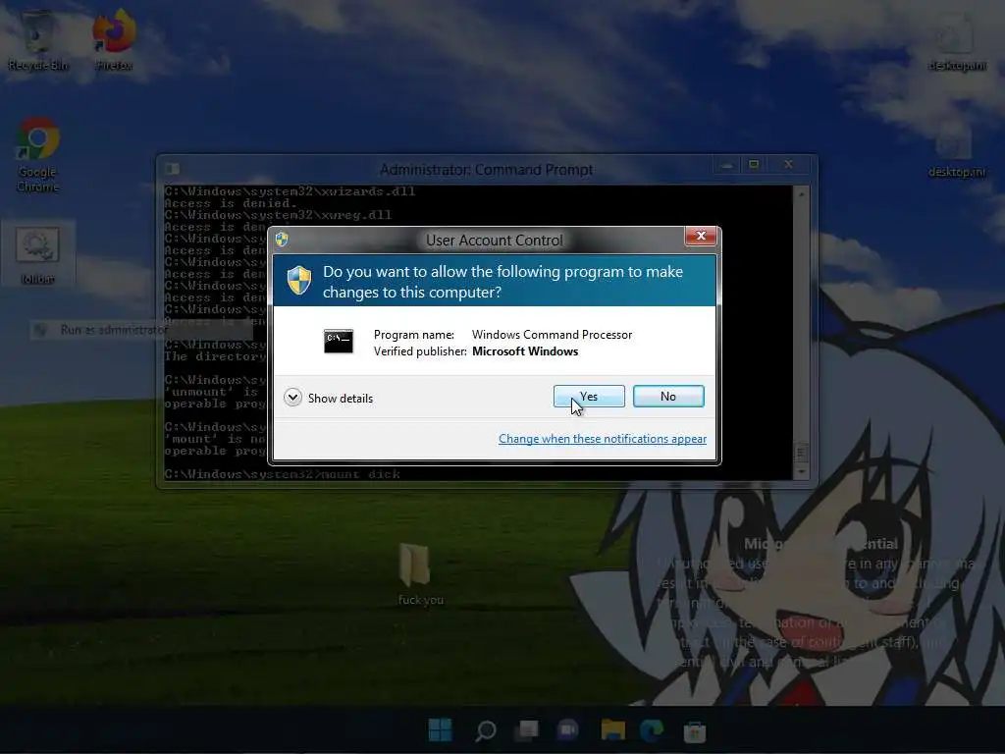Click 'C:\Windows\system32\xwizards.dll' line in Command Prompt
This screenshot has height=754, width=1005.
290,191
